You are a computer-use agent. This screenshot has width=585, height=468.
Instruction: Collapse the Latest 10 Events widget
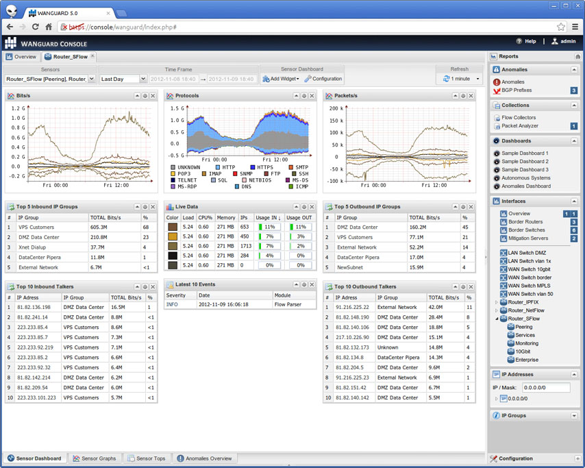coord(296,284)
